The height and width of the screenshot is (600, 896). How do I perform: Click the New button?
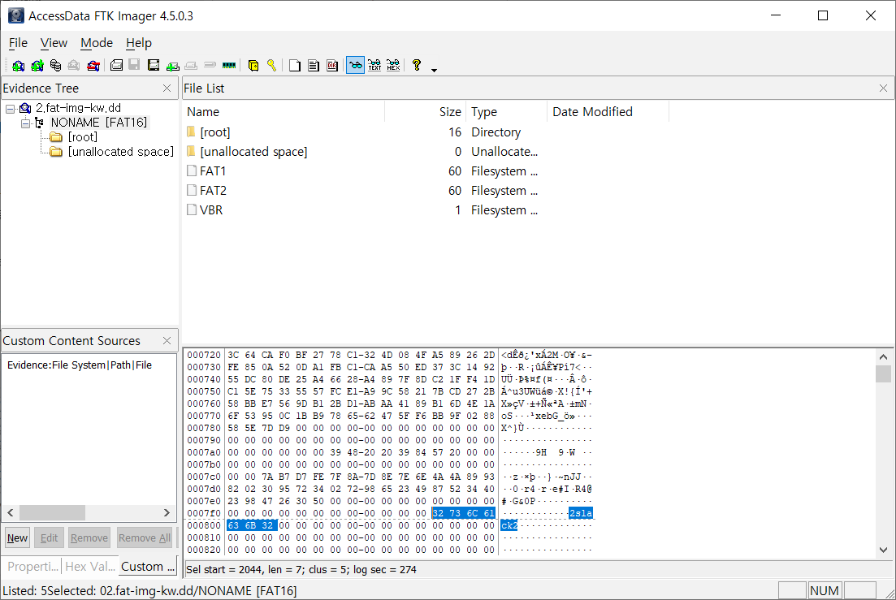point(17,537)
